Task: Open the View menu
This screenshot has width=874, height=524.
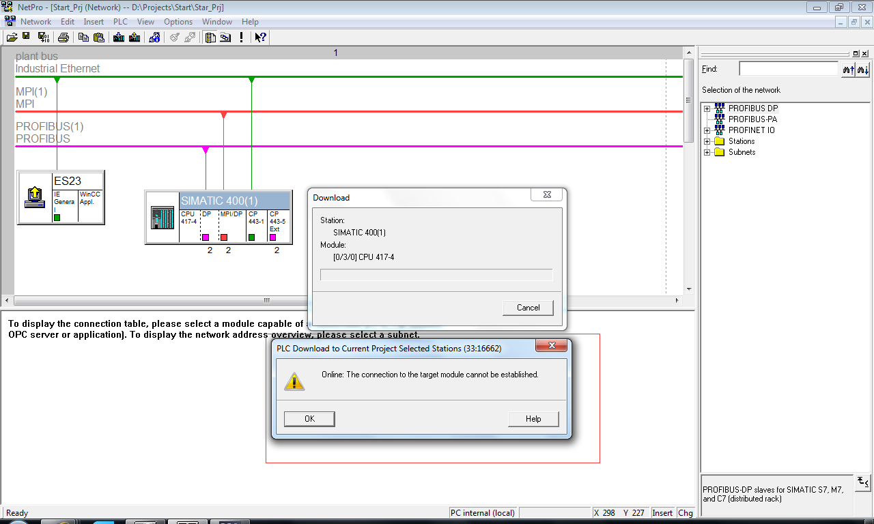Action: (x=145, y=22)
